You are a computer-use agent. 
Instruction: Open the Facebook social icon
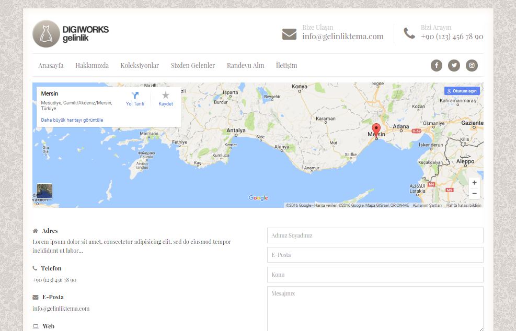437,65
